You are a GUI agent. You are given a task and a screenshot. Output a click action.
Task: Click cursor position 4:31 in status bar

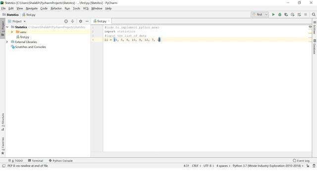pos(186,166)
